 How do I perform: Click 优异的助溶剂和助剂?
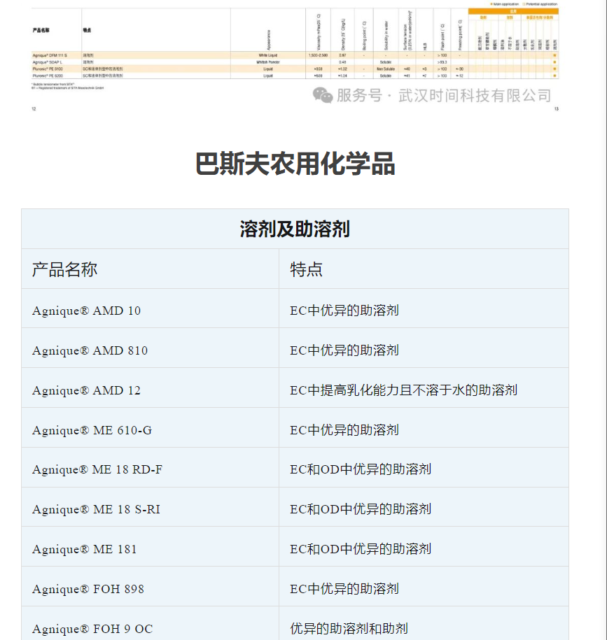[349, 629]
